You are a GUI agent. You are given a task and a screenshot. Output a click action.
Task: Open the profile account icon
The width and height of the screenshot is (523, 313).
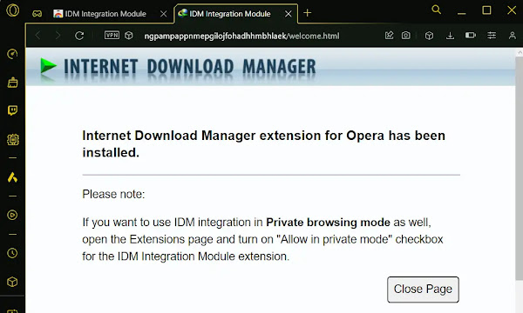coord(513,36)
